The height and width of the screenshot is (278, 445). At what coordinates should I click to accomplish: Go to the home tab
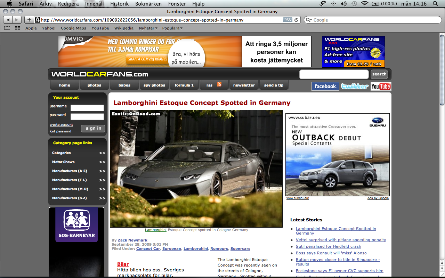tap(65, 85)
